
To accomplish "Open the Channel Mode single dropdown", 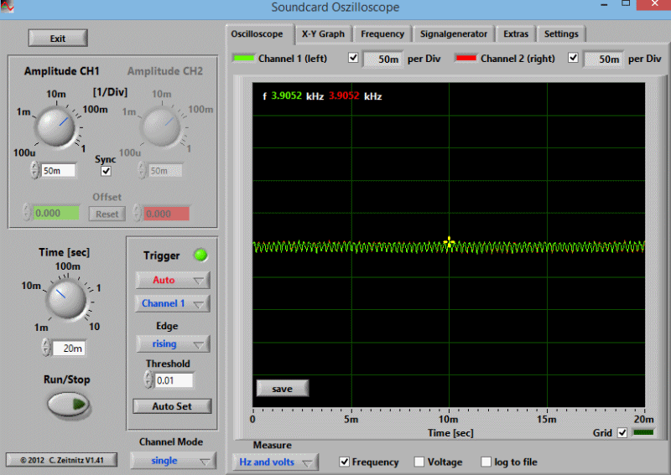I will point(173,461).
